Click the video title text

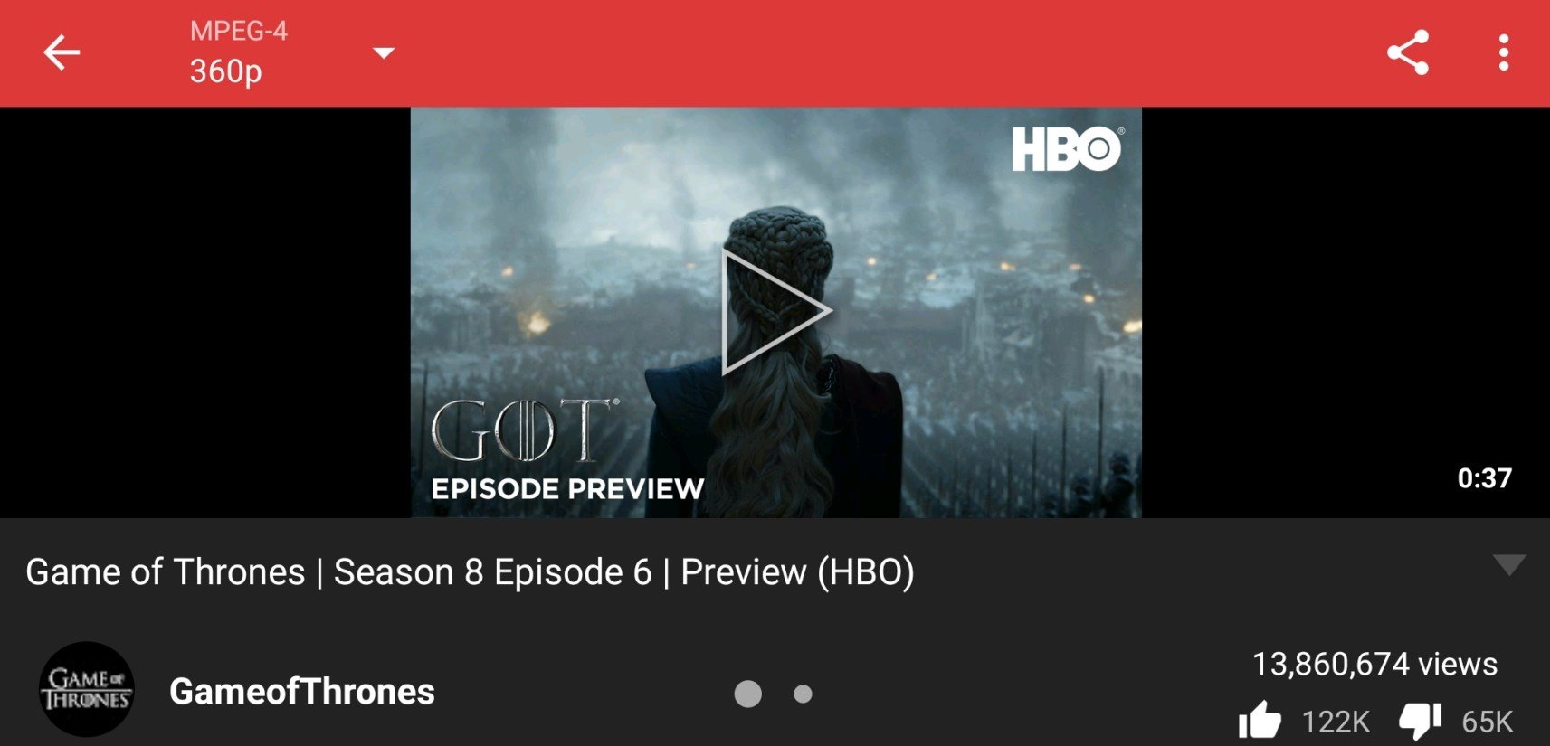click(470, 572)
